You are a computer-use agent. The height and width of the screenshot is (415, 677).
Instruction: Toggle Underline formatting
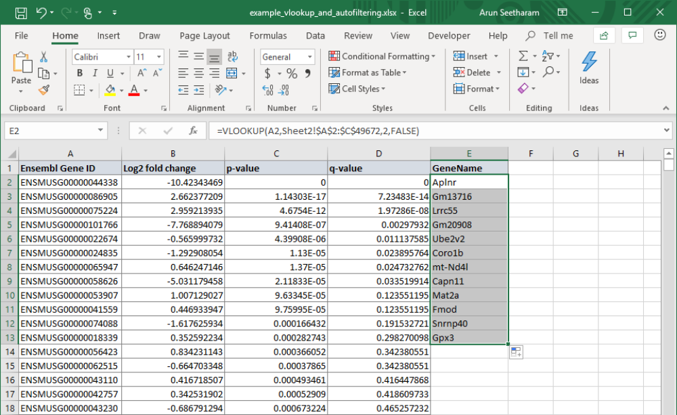click(x=110, y=73)
